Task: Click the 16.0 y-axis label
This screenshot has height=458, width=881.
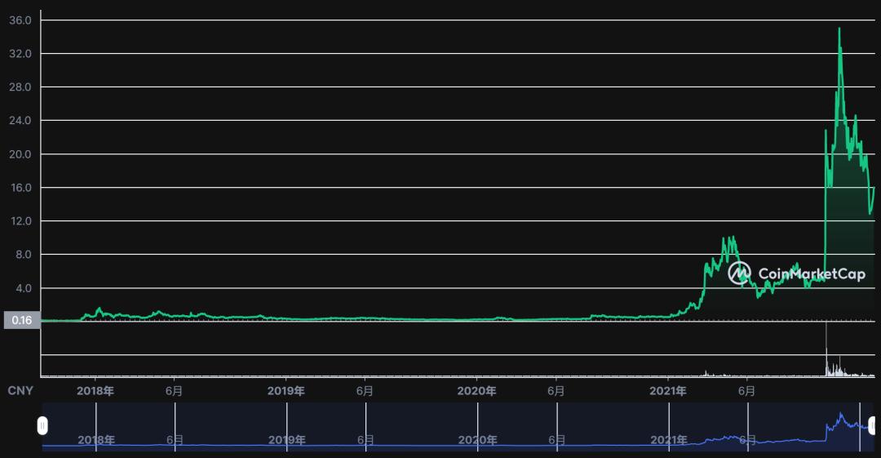Action: (x=20, y=188)
